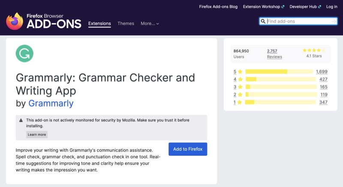343x187 pixels.
Task: Click the Improve your writing description paragraph
Action: point(88,160)
